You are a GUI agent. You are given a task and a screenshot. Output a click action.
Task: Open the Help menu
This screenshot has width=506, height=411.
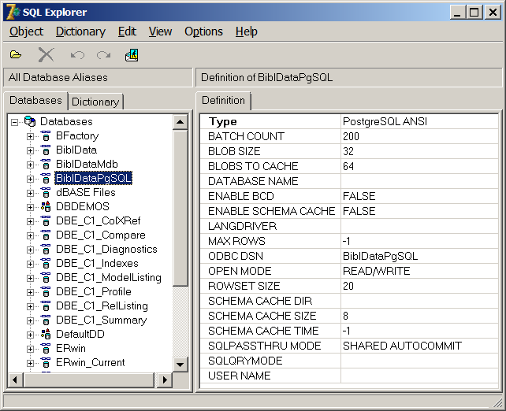[246, 31]
